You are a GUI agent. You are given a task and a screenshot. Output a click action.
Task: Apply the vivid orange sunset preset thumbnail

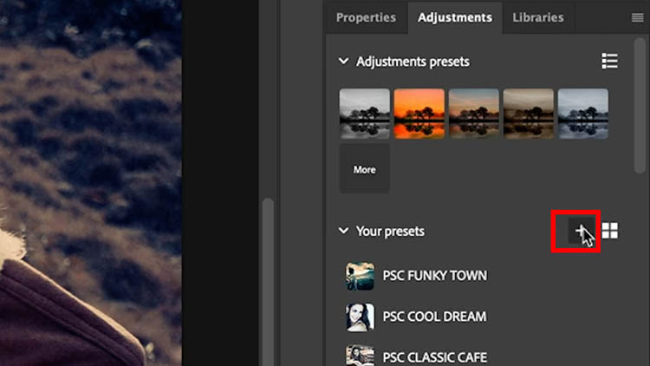[419, 114]
